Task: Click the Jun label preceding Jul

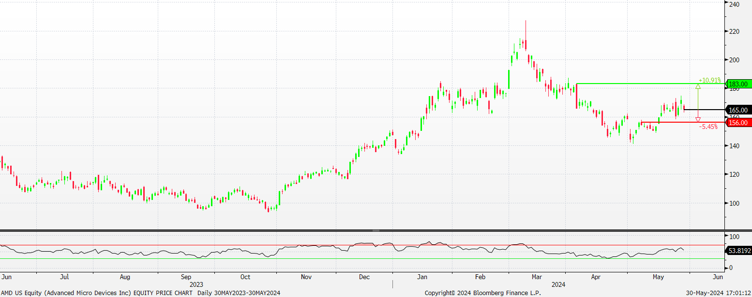Action: (x=6, y=277)
